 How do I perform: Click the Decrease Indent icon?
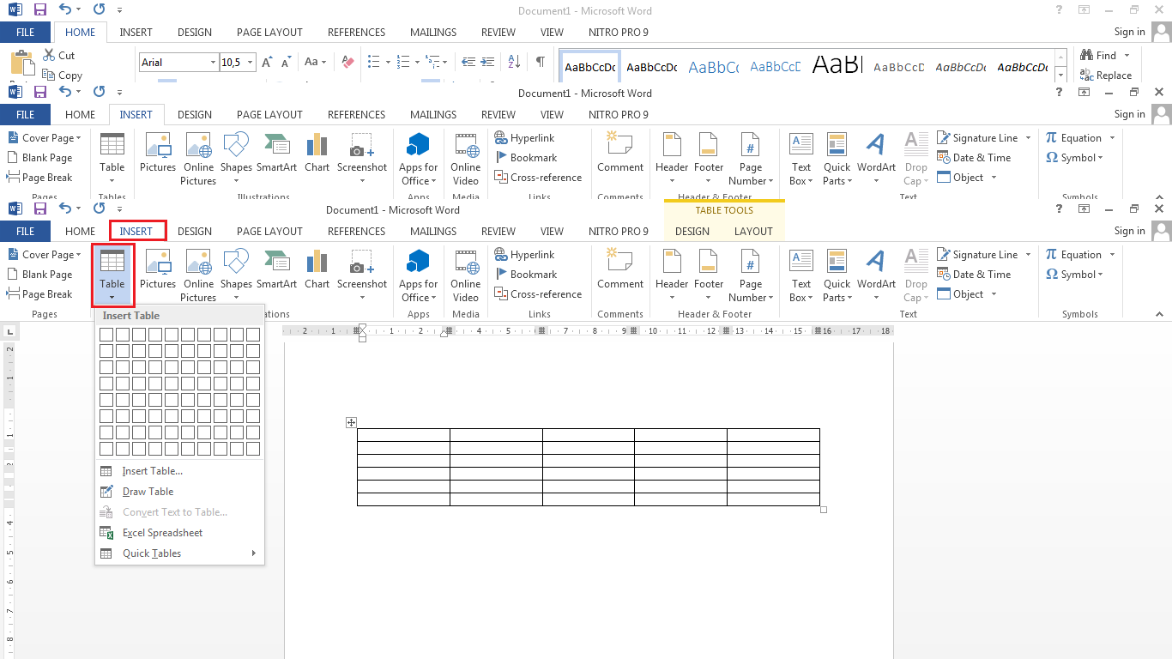point(468,62)
